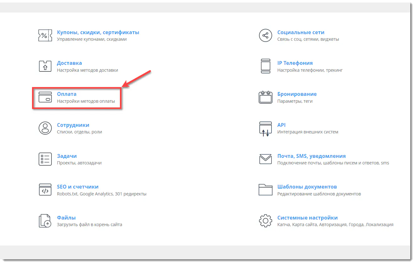Click the booking calendar icon
Screen dimensions: 415x264
click(x=265, y=97)
